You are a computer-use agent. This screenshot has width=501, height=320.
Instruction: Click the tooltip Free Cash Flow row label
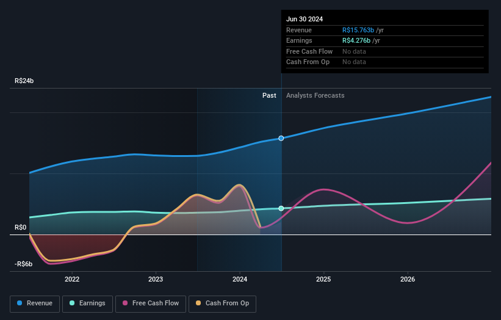(x=309, y=51)
